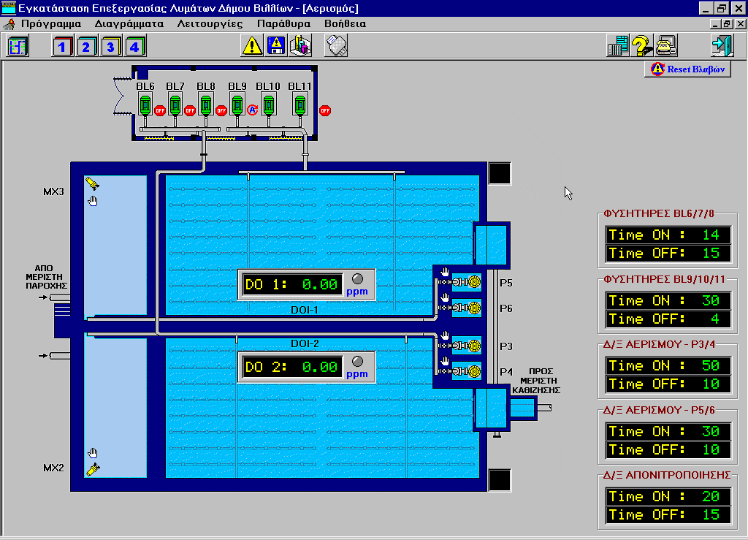The width and height of the screenshot is (748, 540).
Task: Toggle the auto mode indicator beside BL9
Action: point(253,110)
